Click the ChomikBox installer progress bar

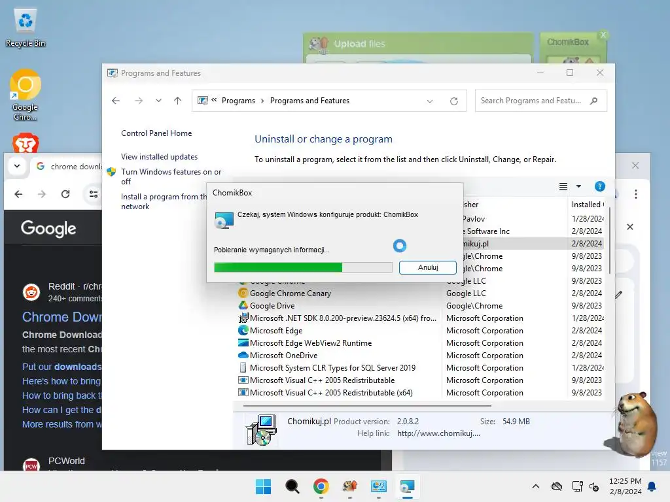click(303, 267)
